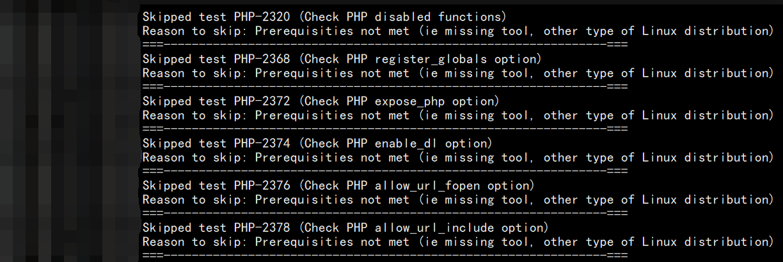
Task: Click the skip reason line under PHP-2368
Action: [x=457, y=73]
